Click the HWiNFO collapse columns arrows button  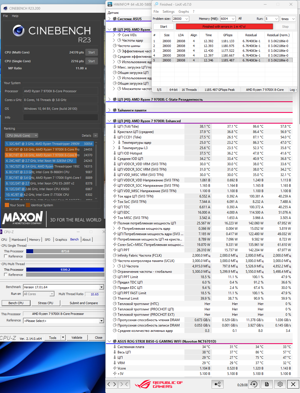pyautogui.click(x=124, y=384)
